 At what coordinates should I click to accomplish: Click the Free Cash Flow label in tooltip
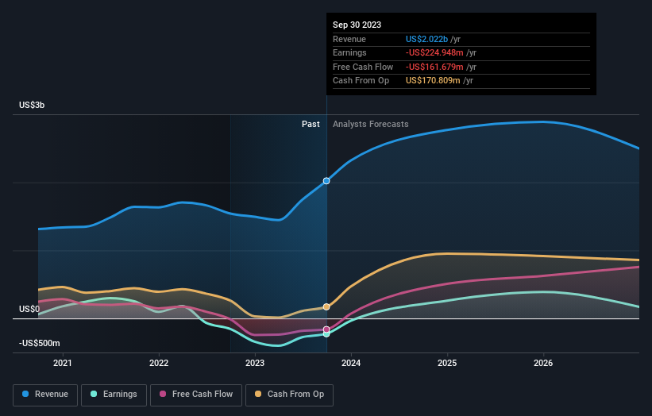[363, 67]
